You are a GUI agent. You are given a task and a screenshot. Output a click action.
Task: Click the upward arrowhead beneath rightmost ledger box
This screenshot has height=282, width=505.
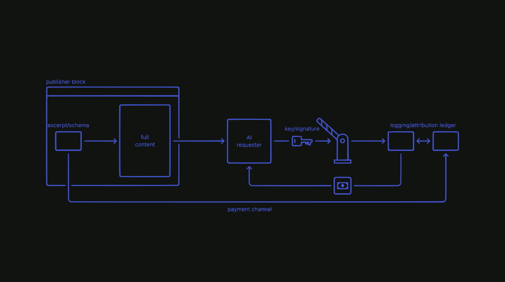(446, 157)
